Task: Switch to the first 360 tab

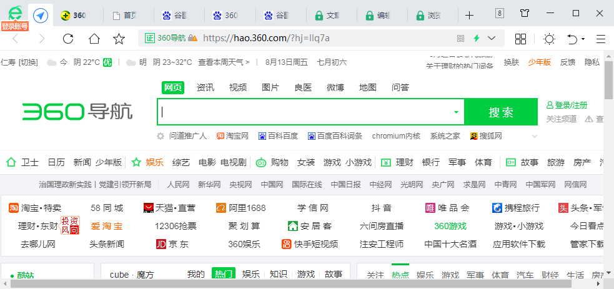Action: coord(77,16)
